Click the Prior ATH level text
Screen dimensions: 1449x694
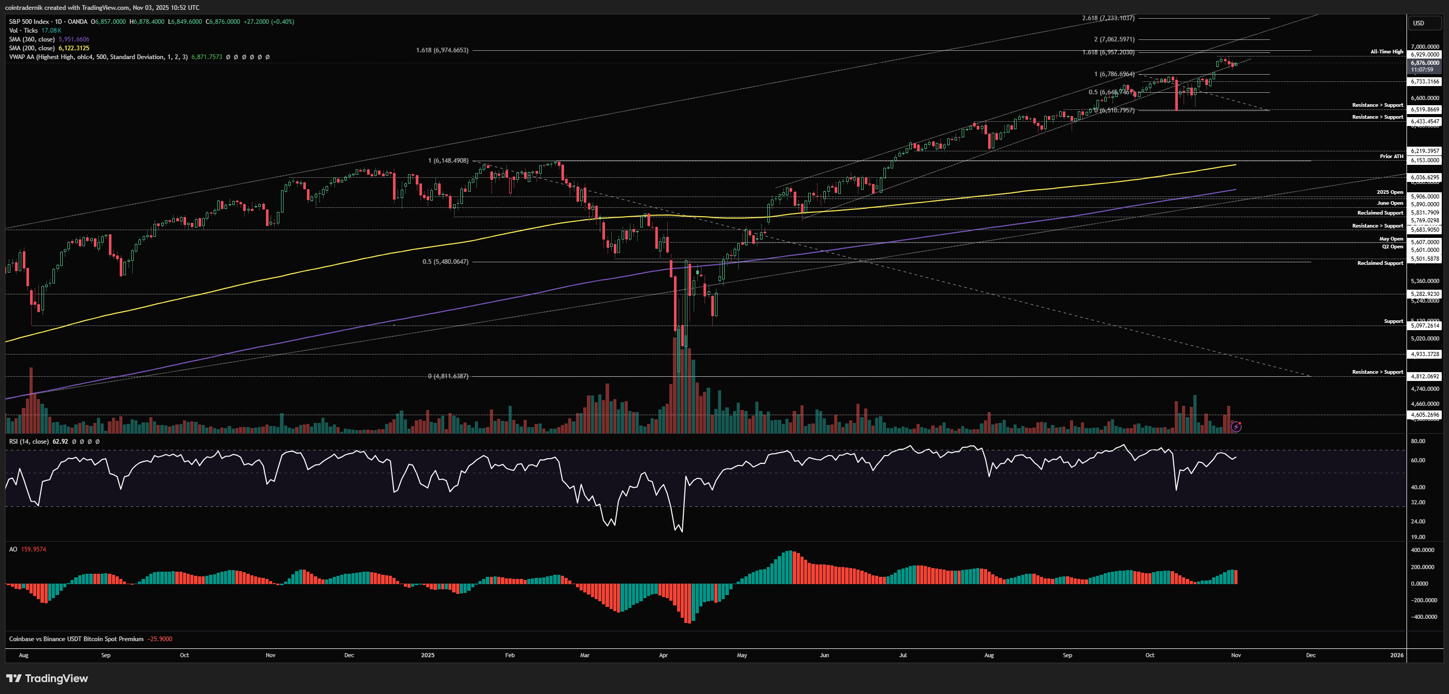(x=1391, y=157)
